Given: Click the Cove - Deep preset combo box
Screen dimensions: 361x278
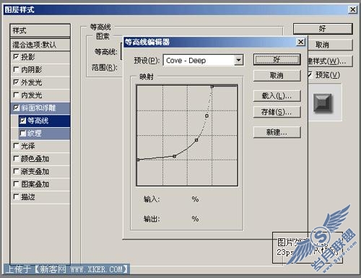Looking at the screenshot, I should 204,60.
